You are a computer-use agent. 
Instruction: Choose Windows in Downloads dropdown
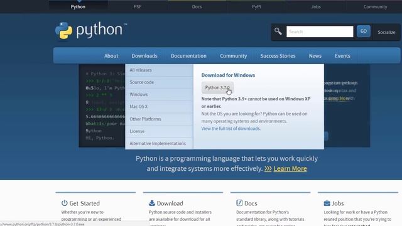(x=159, y=94)
